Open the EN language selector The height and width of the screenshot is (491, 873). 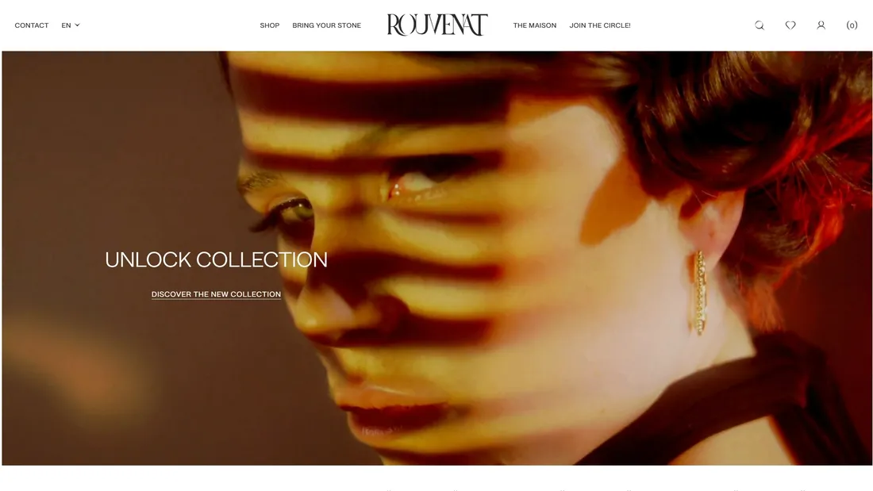pyautogui.click(x=71, y=25)
